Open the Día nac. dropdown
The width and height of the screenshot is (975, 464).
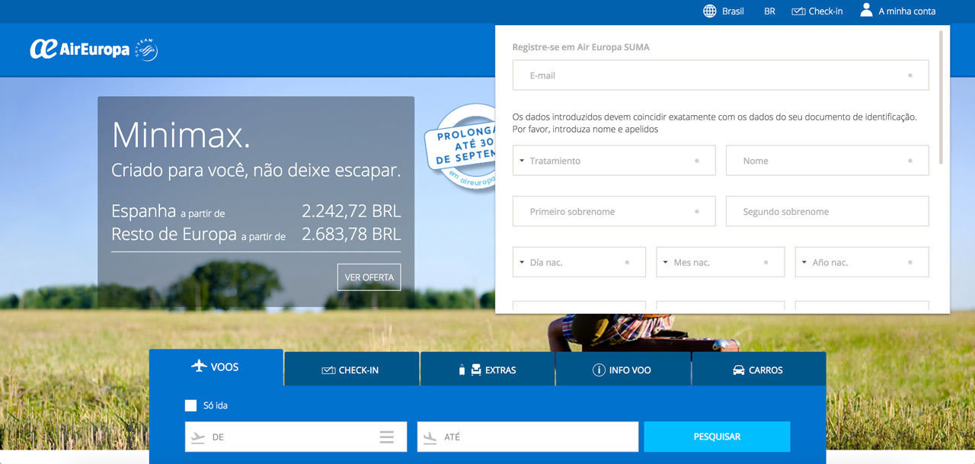[x=579, y=262]
